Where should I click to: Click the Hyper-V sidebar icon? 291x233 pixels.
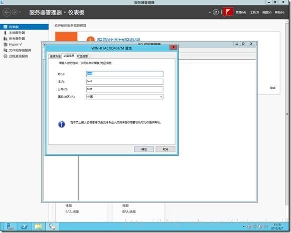[x=6, y=45]
